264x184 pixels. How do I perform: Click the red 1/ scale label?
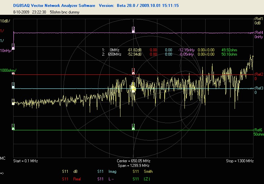[x=2, y=31]
